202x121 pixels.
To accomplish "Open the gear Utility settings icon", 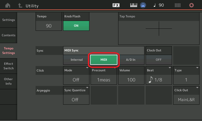I will point(191,5).
